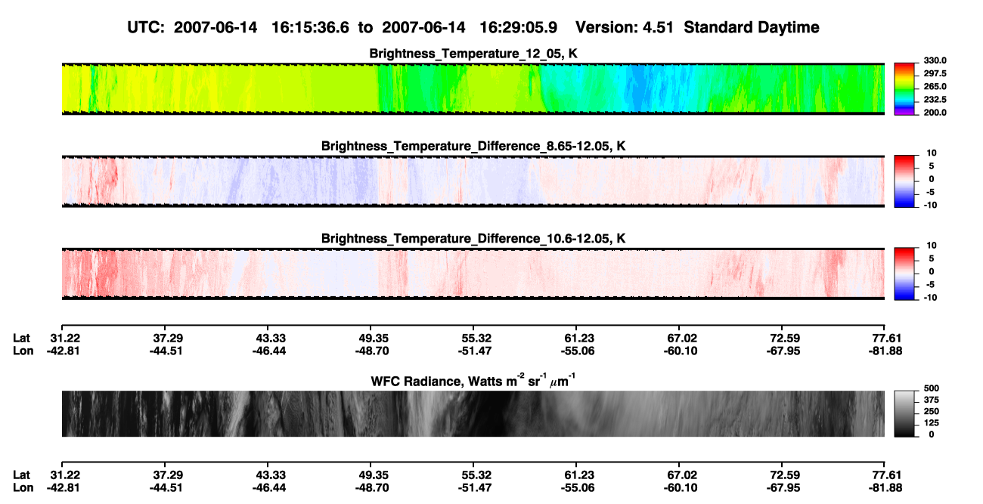
Task: Click the Lat label below the WFC Radiance panel
Action: [x=22, y=475]
